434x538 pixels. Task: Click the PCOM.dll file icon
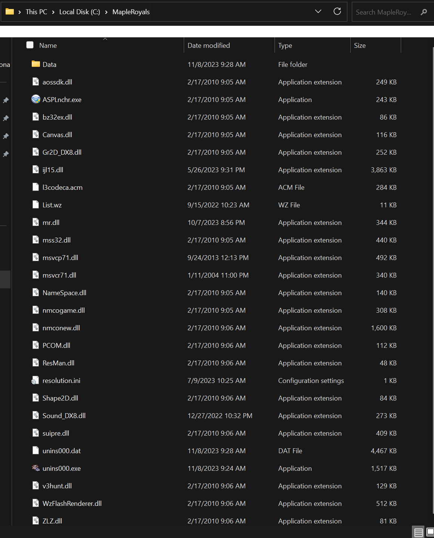36,345
